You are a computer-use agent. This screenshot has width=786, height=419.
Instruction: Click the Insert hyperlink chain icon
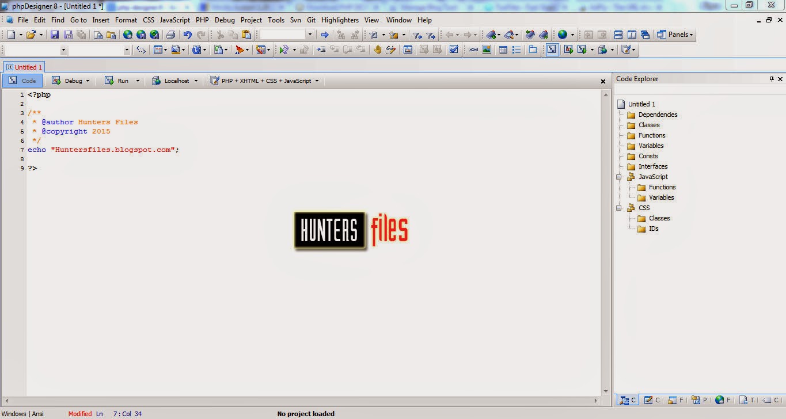(x=473, y=49)
